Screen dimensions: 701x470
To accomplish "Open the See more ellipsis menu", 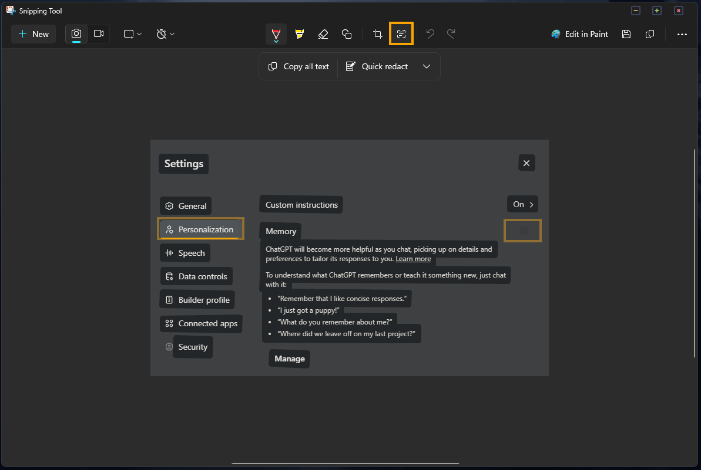I will tap(682, 34).
